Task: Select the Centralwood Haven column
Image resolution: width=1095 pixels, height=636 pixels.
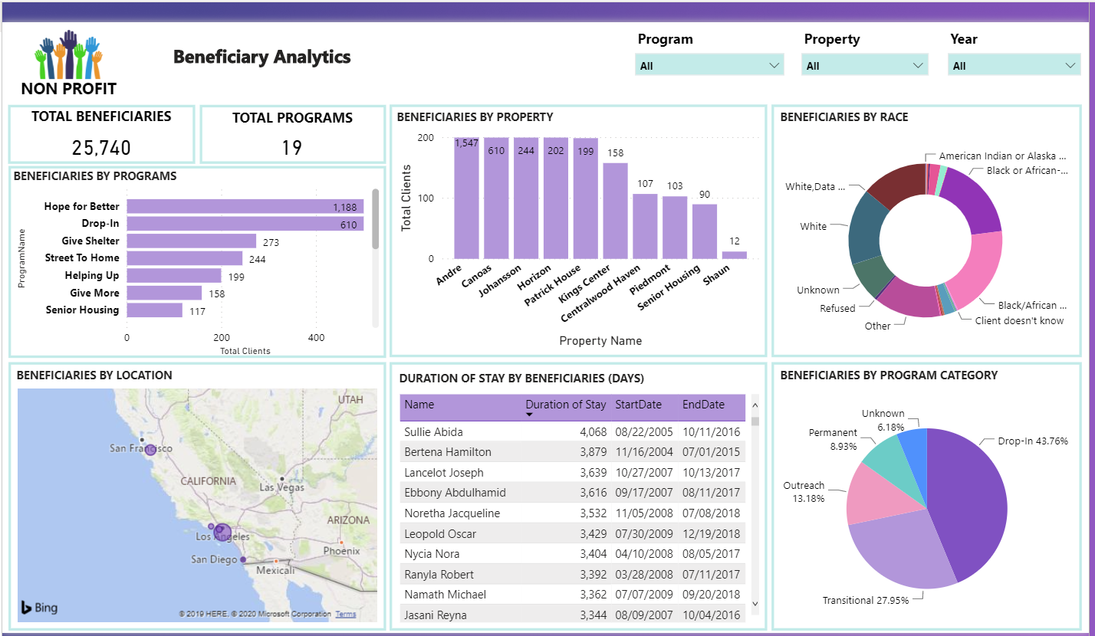Action: click(x=645, y=226)
